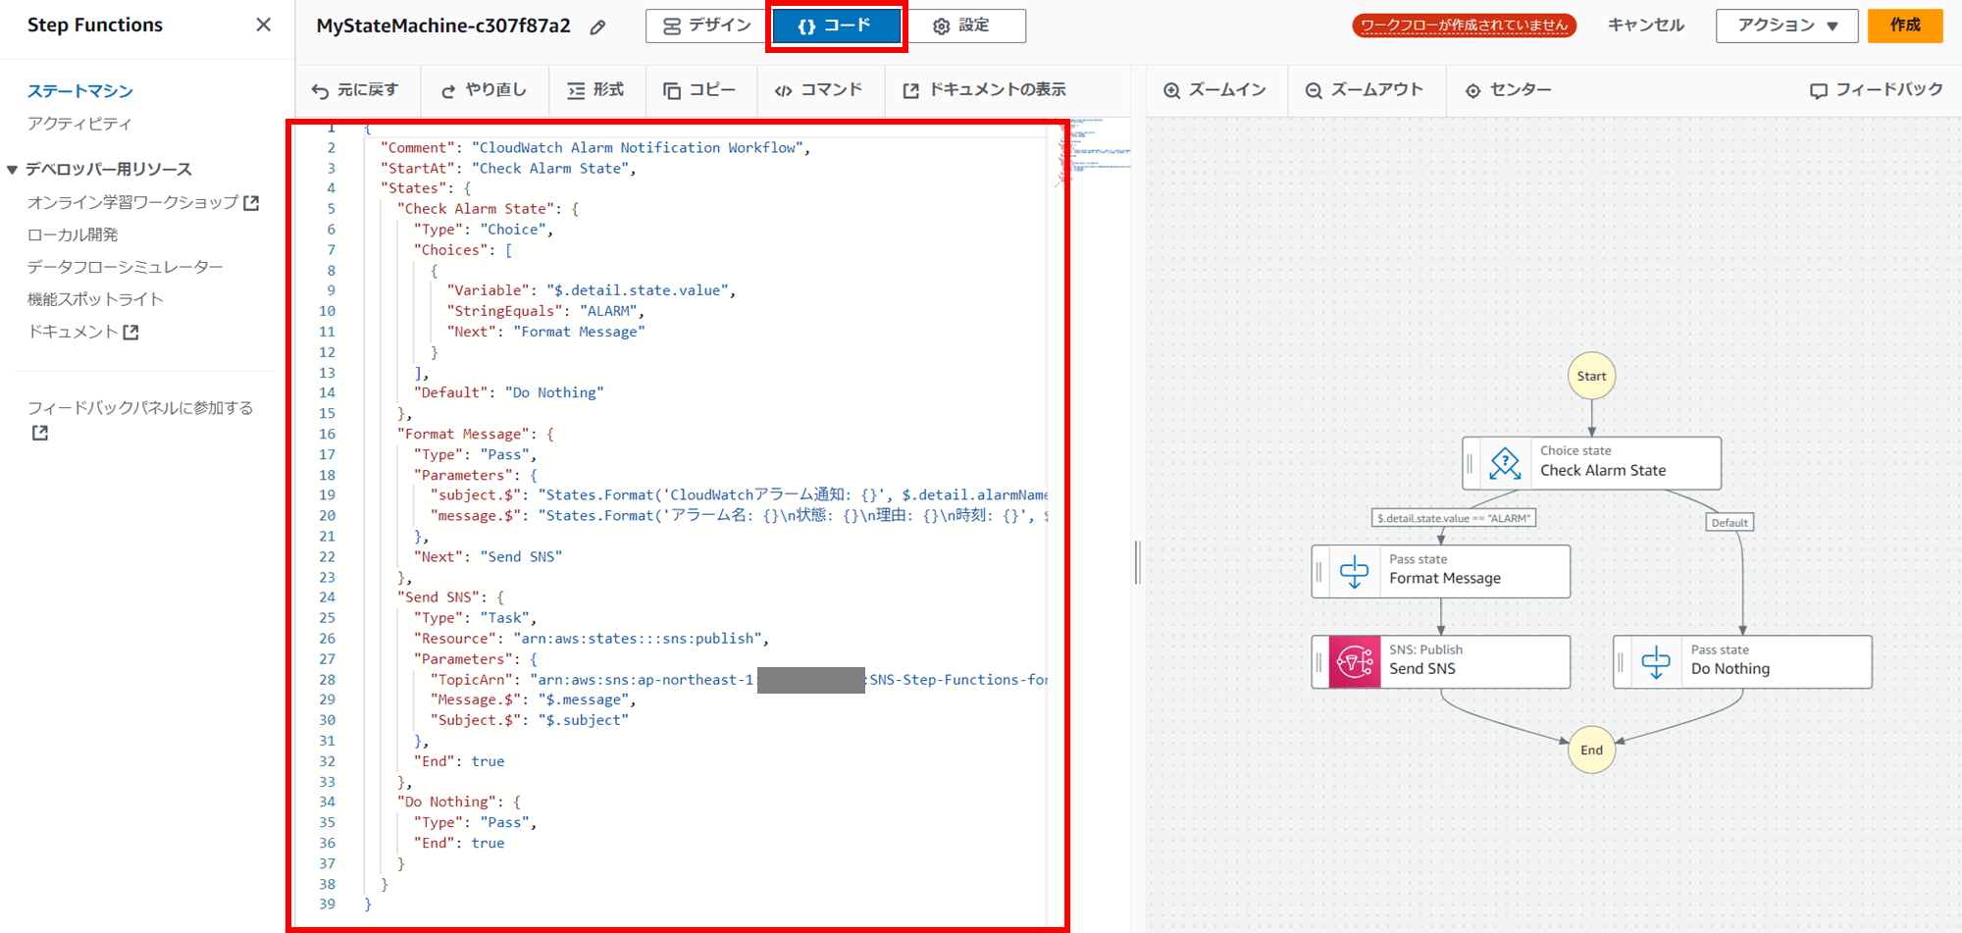
Task: Close the Step Functions sidebar panel
Action: 263,25
